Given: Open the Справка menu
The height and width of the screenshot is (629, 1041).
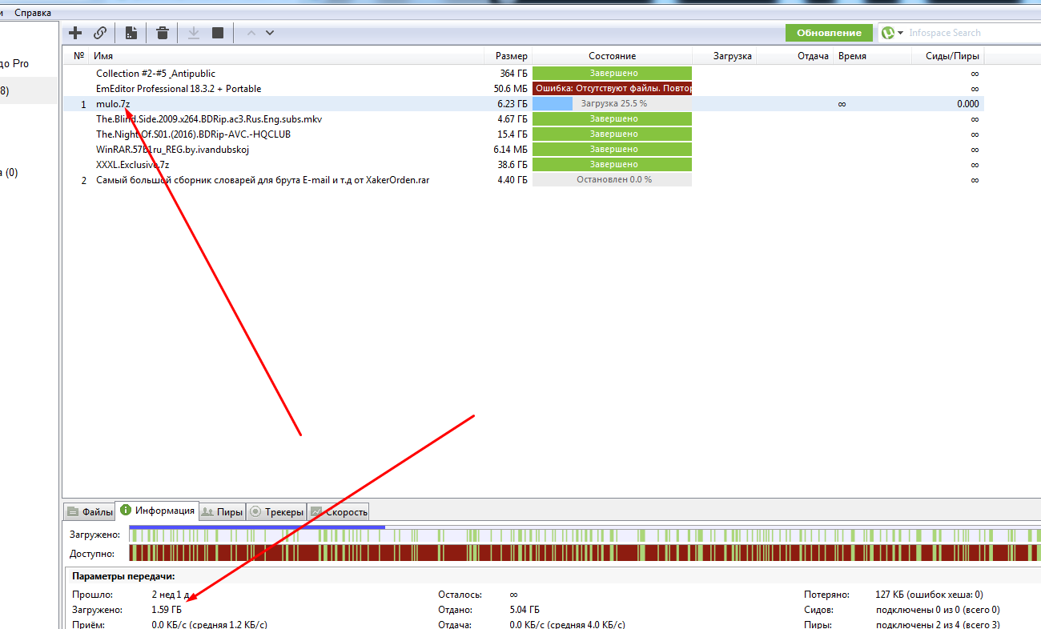Looking at the screenshot, I should (32, 13).
